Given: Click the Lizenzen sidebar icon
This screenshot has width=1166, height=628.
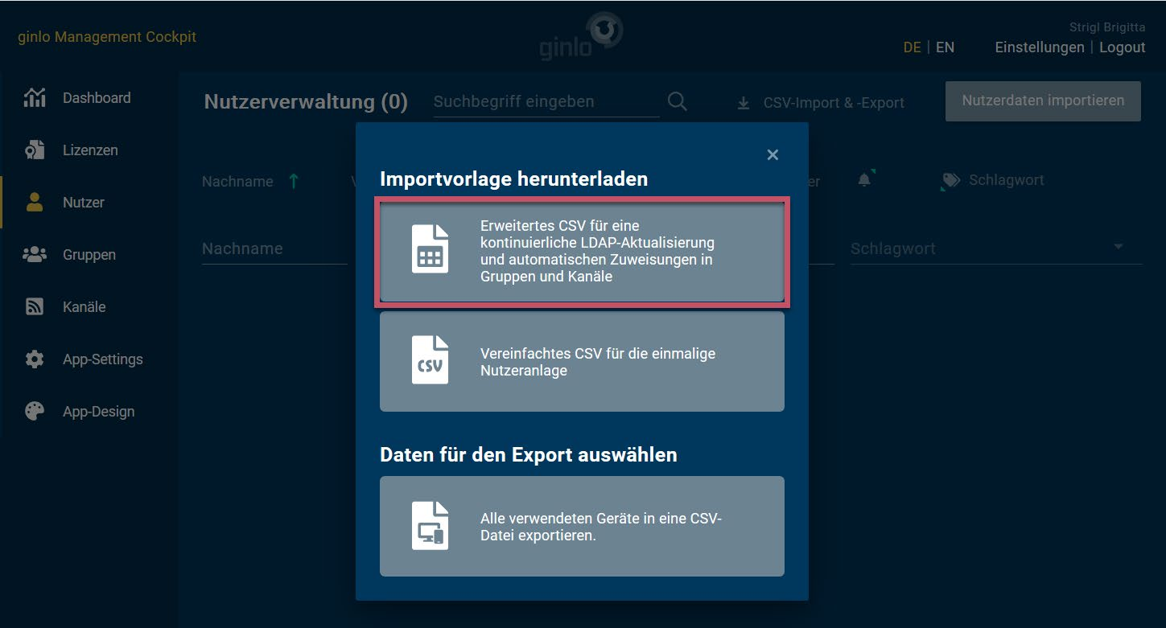Looking at the screenshot, I should pos(35,150).
